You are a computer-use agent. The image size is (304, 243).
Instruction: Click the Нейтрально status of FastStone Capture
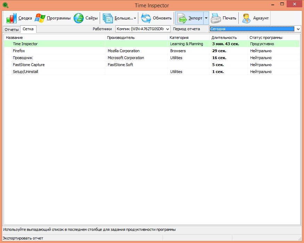pos(261,65)
